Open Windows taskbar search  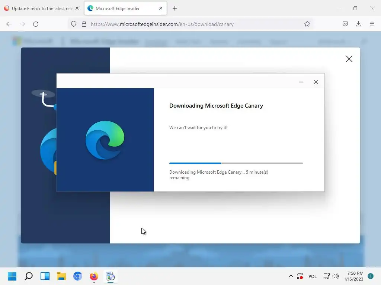[x=29, y=276]
